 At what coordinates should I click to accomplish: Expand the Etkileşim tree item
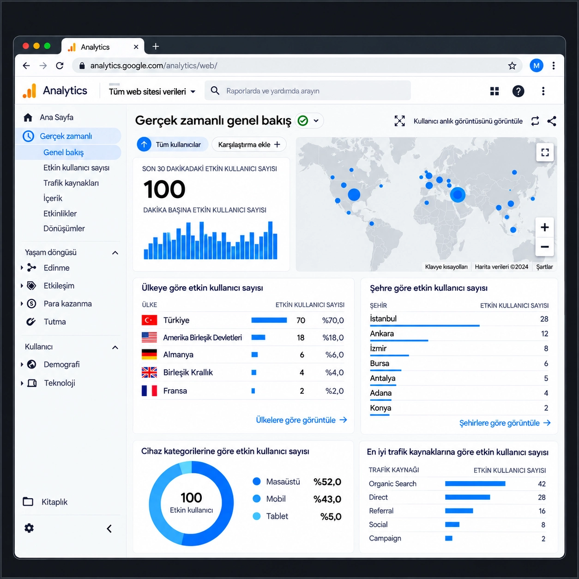pos(22,286)
